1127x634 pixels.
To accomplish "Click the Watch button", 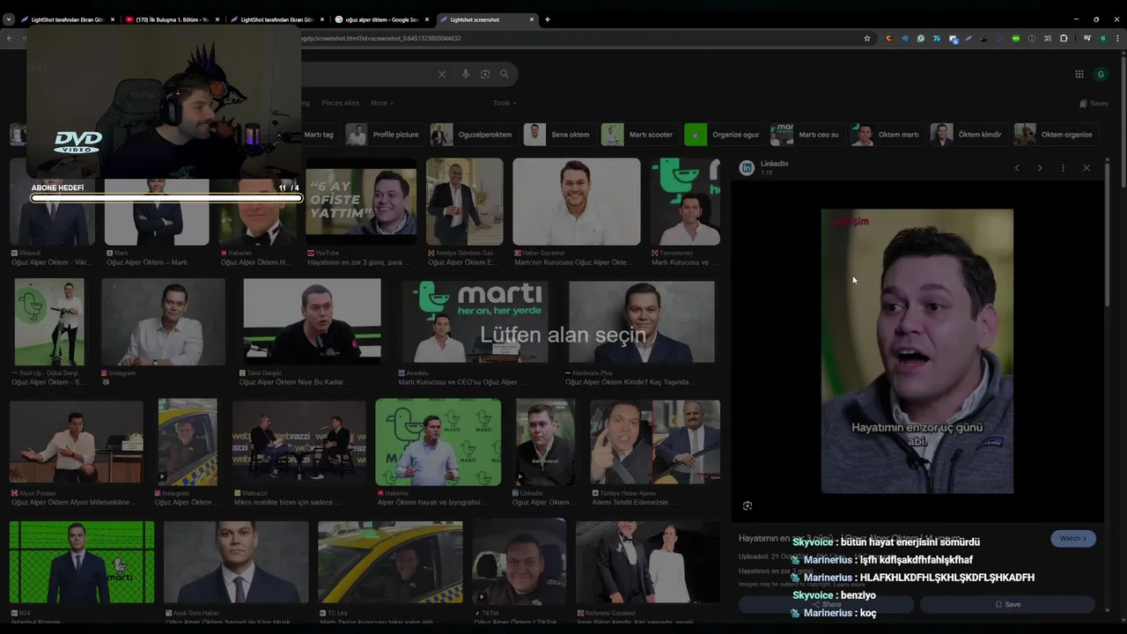I will click(x=1073, y=538).
